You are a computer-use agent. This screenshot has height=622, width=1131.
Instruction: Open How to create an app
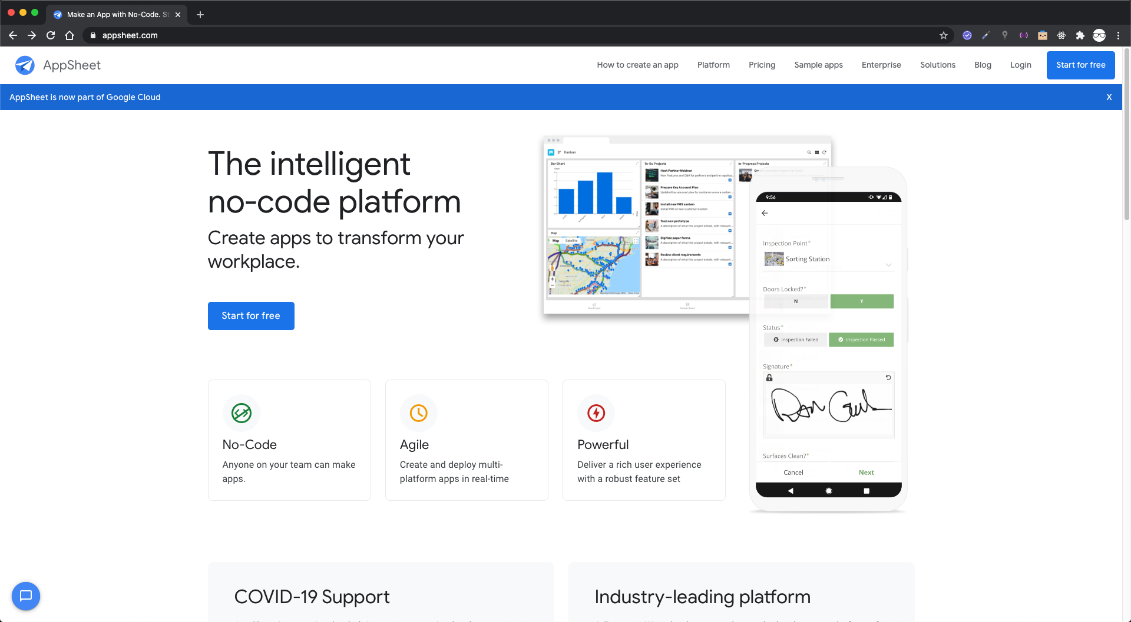(637, 65)
